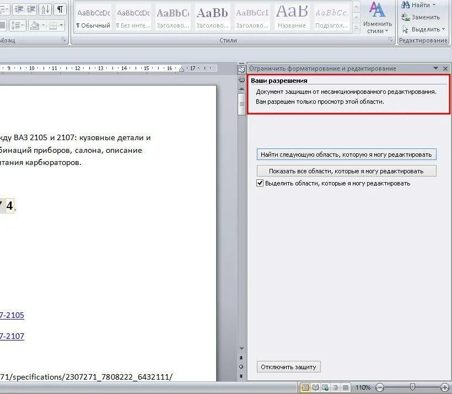The height and width of the screenshot is (394, 452).
Task: Toggle the show paragraph marks ¶ button
Action: 60,9
